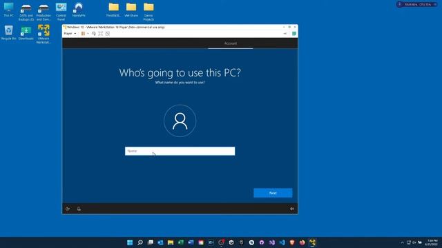Screen dimensions: 442x248
Task: Open File Explorer from taskbar
Action: [171, 242]
